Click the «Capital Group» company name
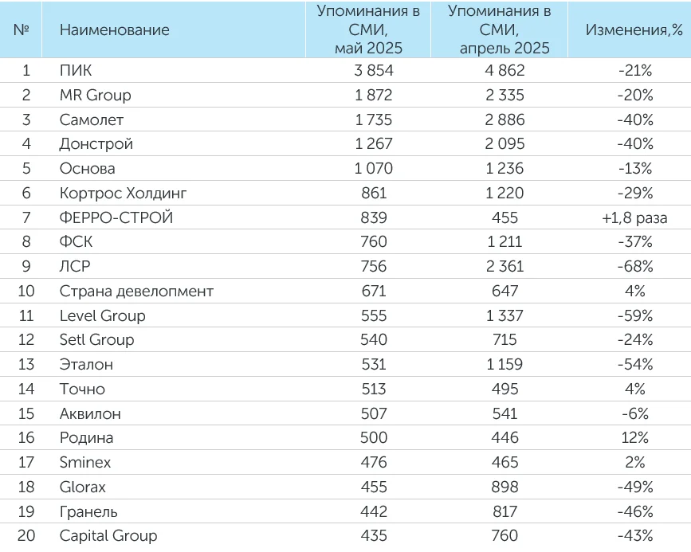This screenshot has width=691, height=552. pos(108,536)
